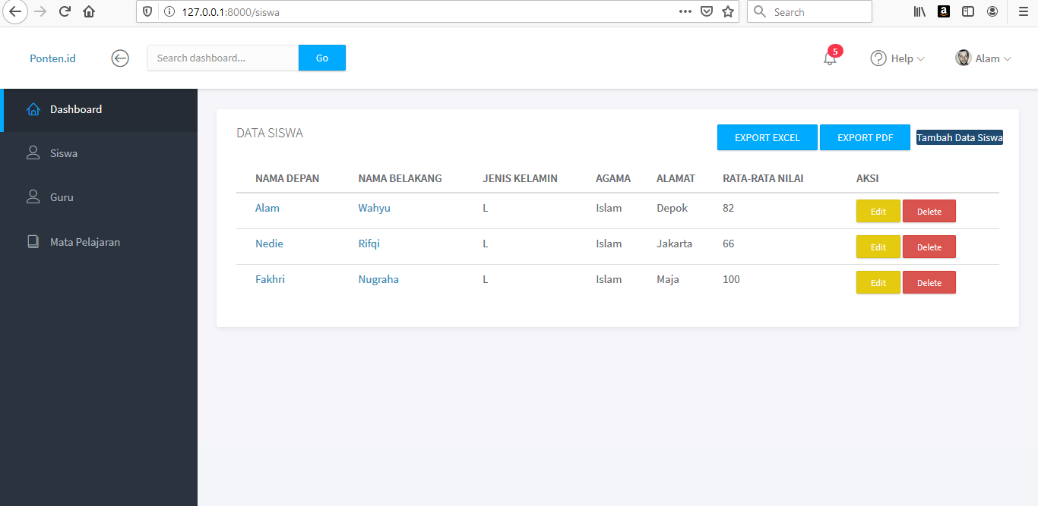Click the Ponten.id logo

pos(52,58)
